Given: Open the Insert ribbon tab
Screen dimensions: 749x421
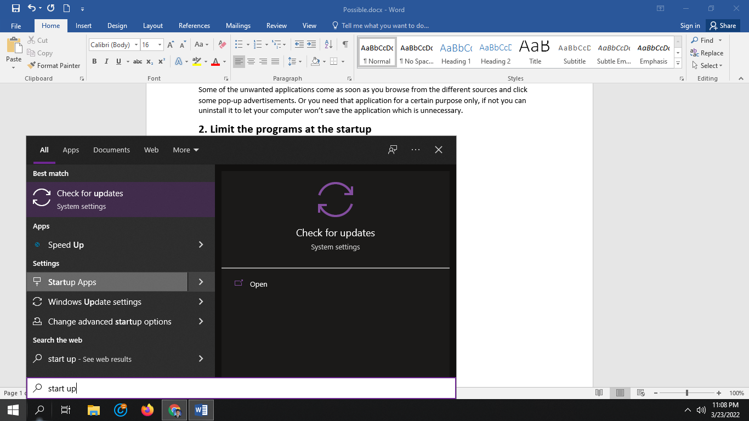Looking at the screenshot, I should click(x=83, y=26).
